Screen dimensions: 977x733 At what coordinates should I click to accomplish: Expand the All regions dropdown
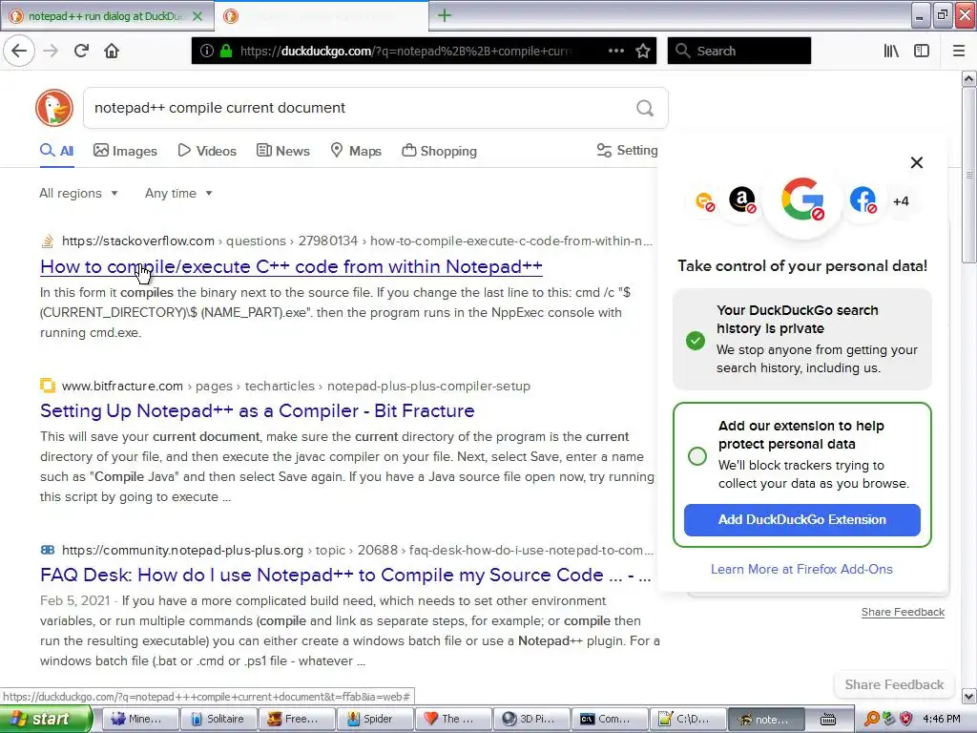[78, 193]
